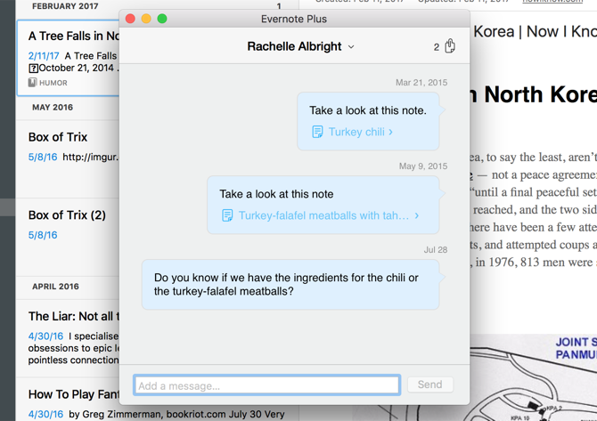Click the chevron after Turkey-falafel meatballs link
The width and height of the screenshot is (597, 421).
(x=416, y=215)
